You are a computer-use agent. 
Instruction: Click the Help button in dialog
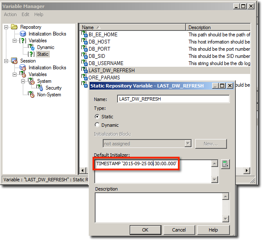[x=213, y=230]
